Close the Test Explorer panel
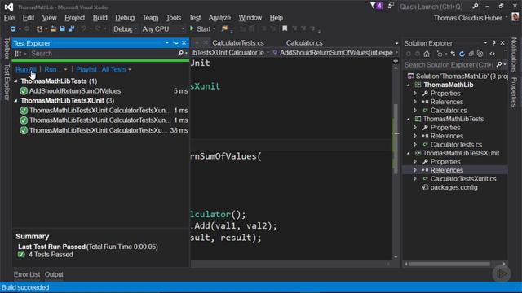The image size is (522, 293). [x=184, y=43]
